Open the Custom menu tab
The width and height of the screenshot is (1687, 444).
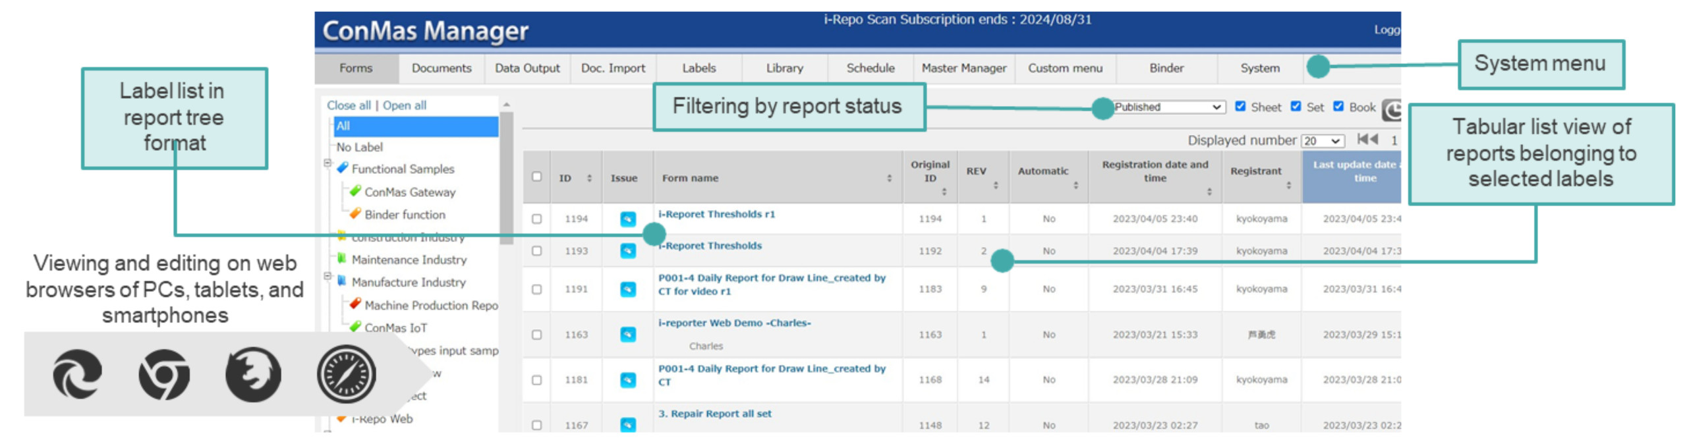(1064, 68)
